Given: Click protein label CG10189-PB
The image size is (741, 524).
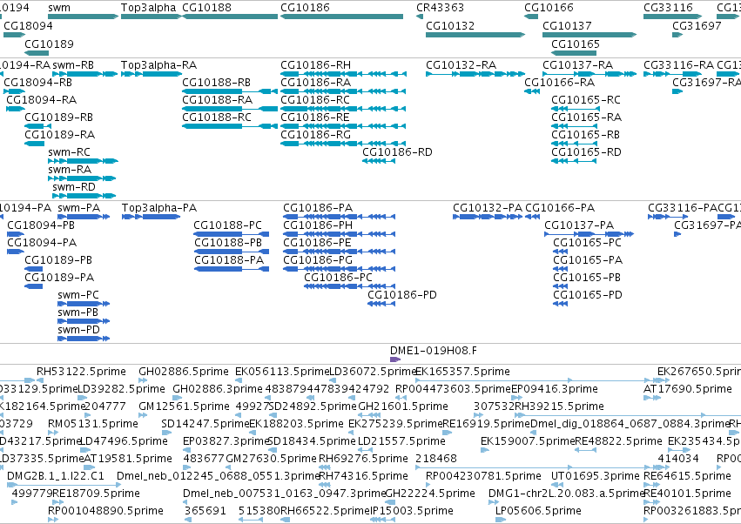Looking at the screenshot, I should (58, 260).
